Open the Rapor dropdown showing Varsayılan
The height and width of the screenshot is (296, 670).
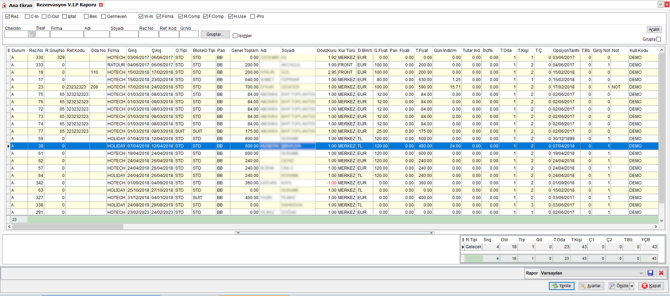(592, 273)
